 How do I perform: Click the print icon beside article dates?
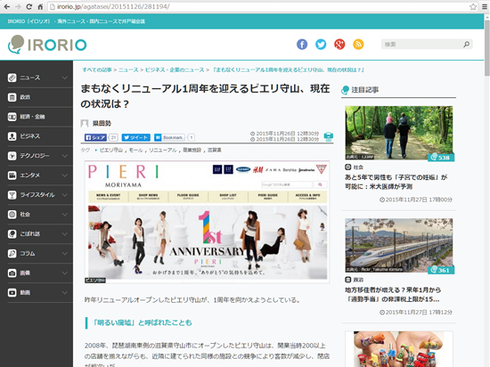pos(329,136)
